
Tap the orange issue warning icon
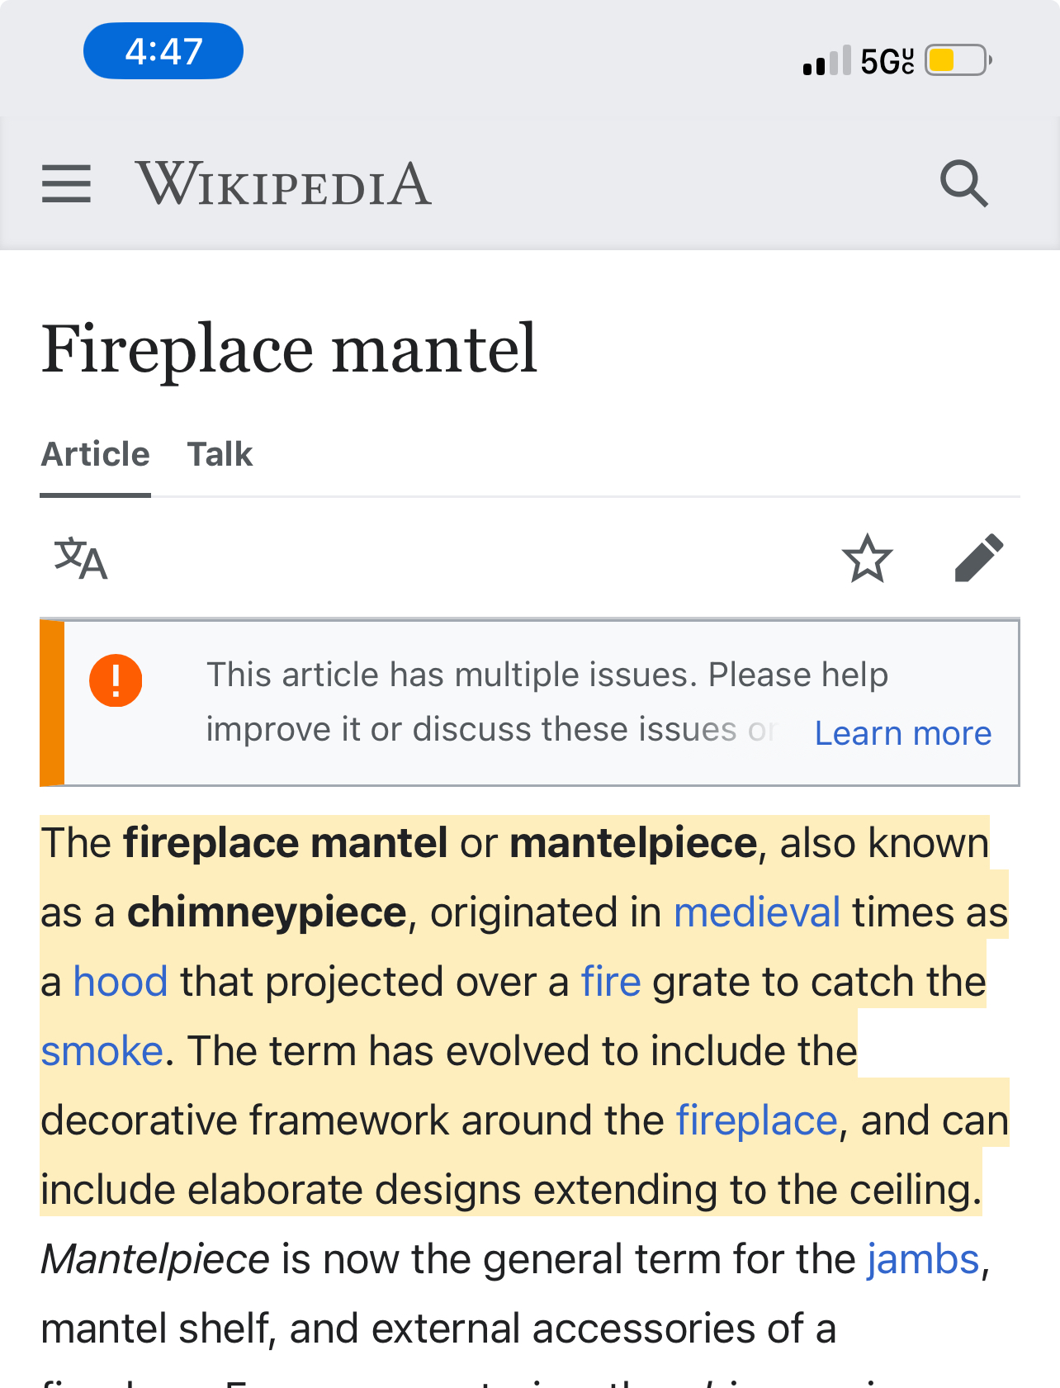pyautogui.click(x=116, y=680)
